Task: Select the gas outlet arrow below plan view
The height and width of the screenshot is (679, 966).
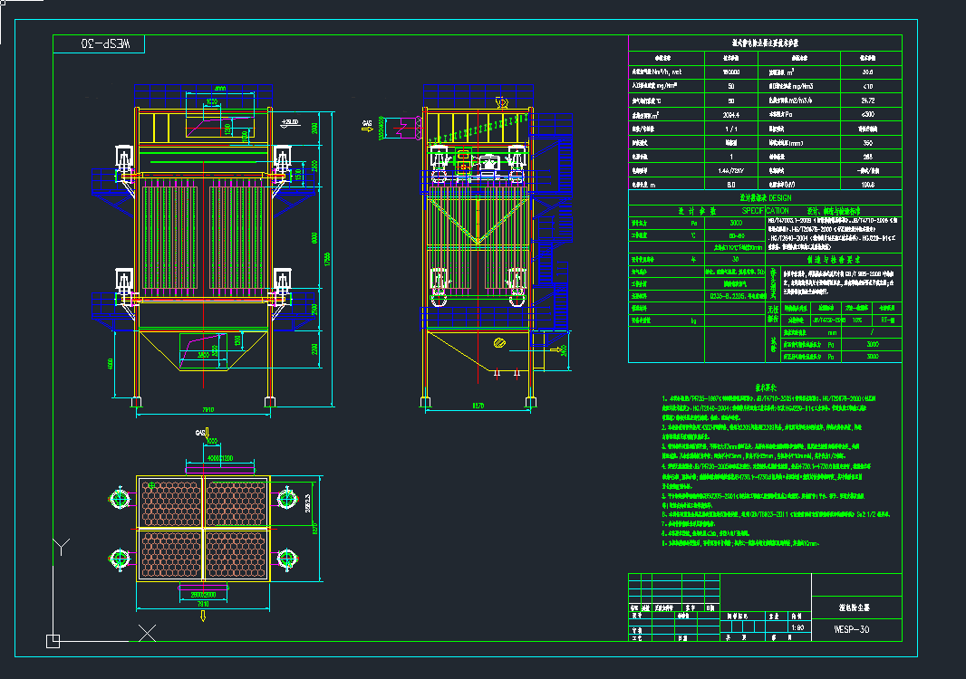Action: click(x=203, y=614)
